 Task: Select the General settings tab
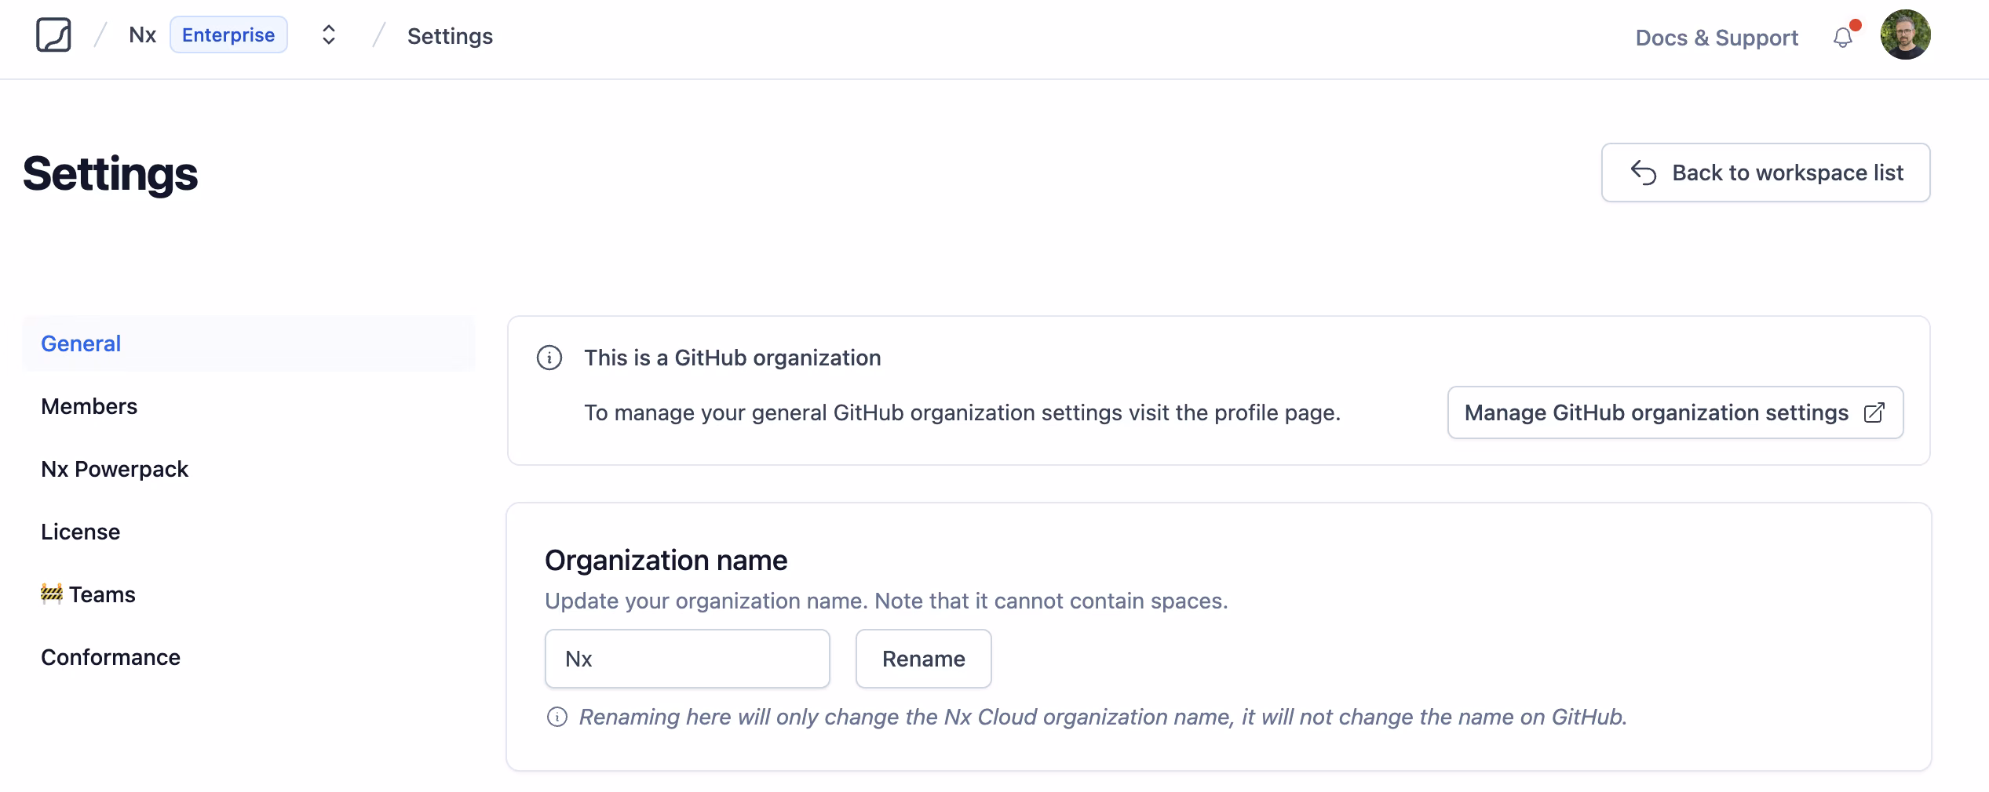pyautogui.click(x=81, y=343)
